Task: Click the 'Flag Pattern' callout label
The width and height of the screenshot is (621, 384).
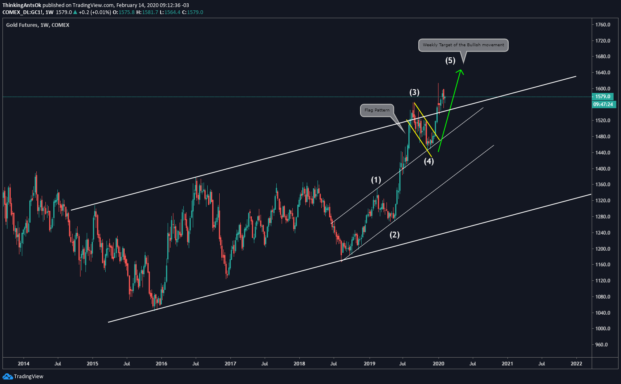Action: pyautogui.click(x=377, y=110)
